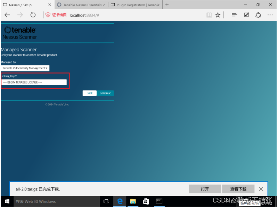Reload the page with the refresh icon
This screenshot has width=278, height=207.
pyautogui.click(x=33, y=15)
